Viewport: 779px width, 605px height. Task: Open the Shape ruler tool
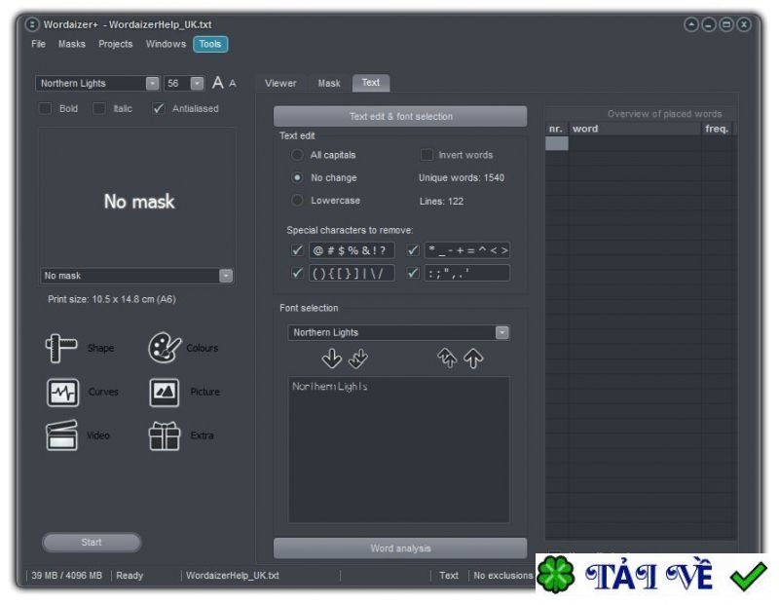click(x=61, y=348)
